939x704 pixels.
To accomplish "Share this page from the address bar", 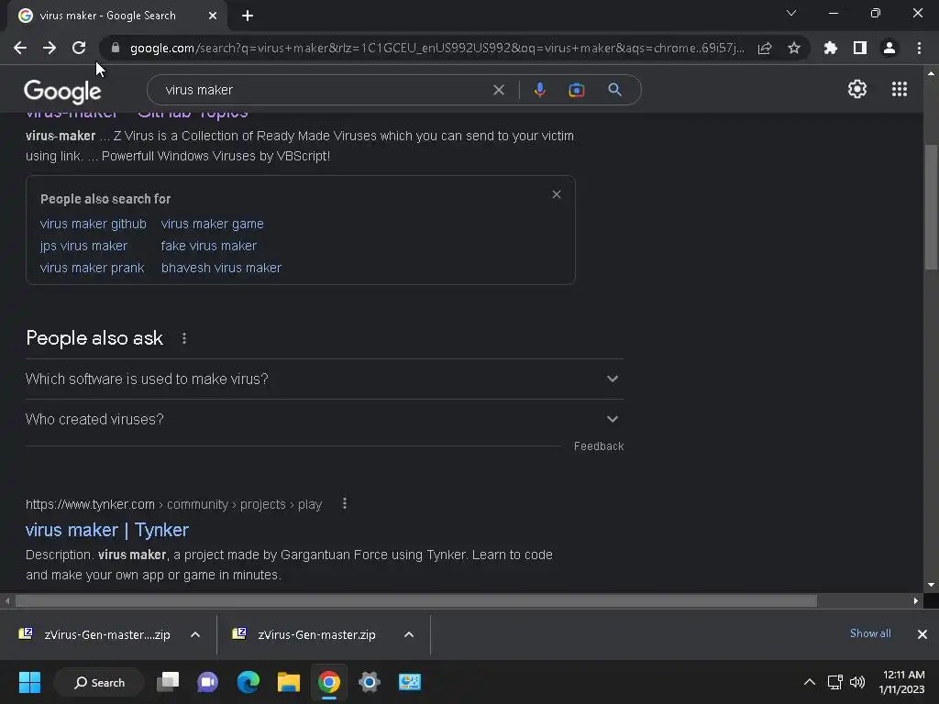I will [765, 48].
